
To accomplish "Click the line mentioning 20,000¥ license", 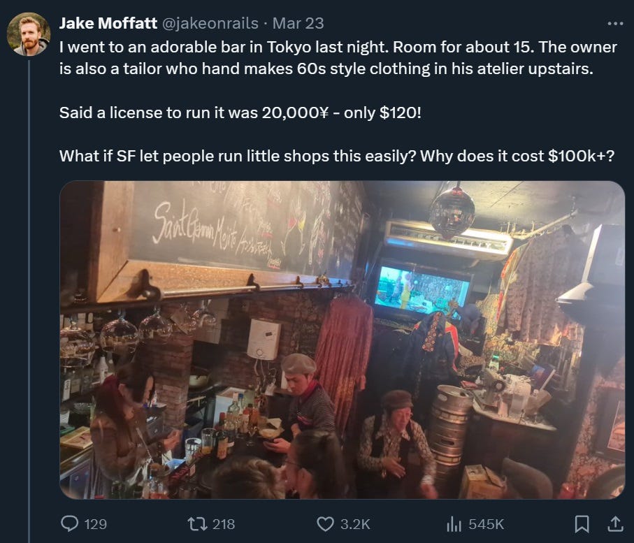I will (240, 113).
